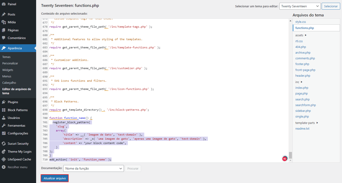Image resolution: width=342 pixels, height=183 pixels.
Task: Open Editor de arquivos de tema submenu
Action: coord(17,91)
